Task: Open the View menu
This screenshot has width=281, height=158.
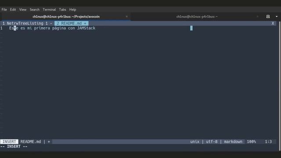Action: pyautogui.click(x=23, y=10)
